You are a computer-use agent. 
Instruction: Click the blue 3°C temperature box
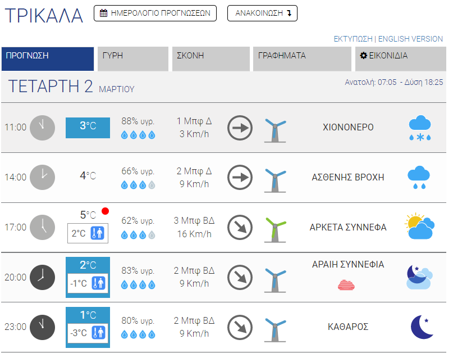click(x=88, y=127)
